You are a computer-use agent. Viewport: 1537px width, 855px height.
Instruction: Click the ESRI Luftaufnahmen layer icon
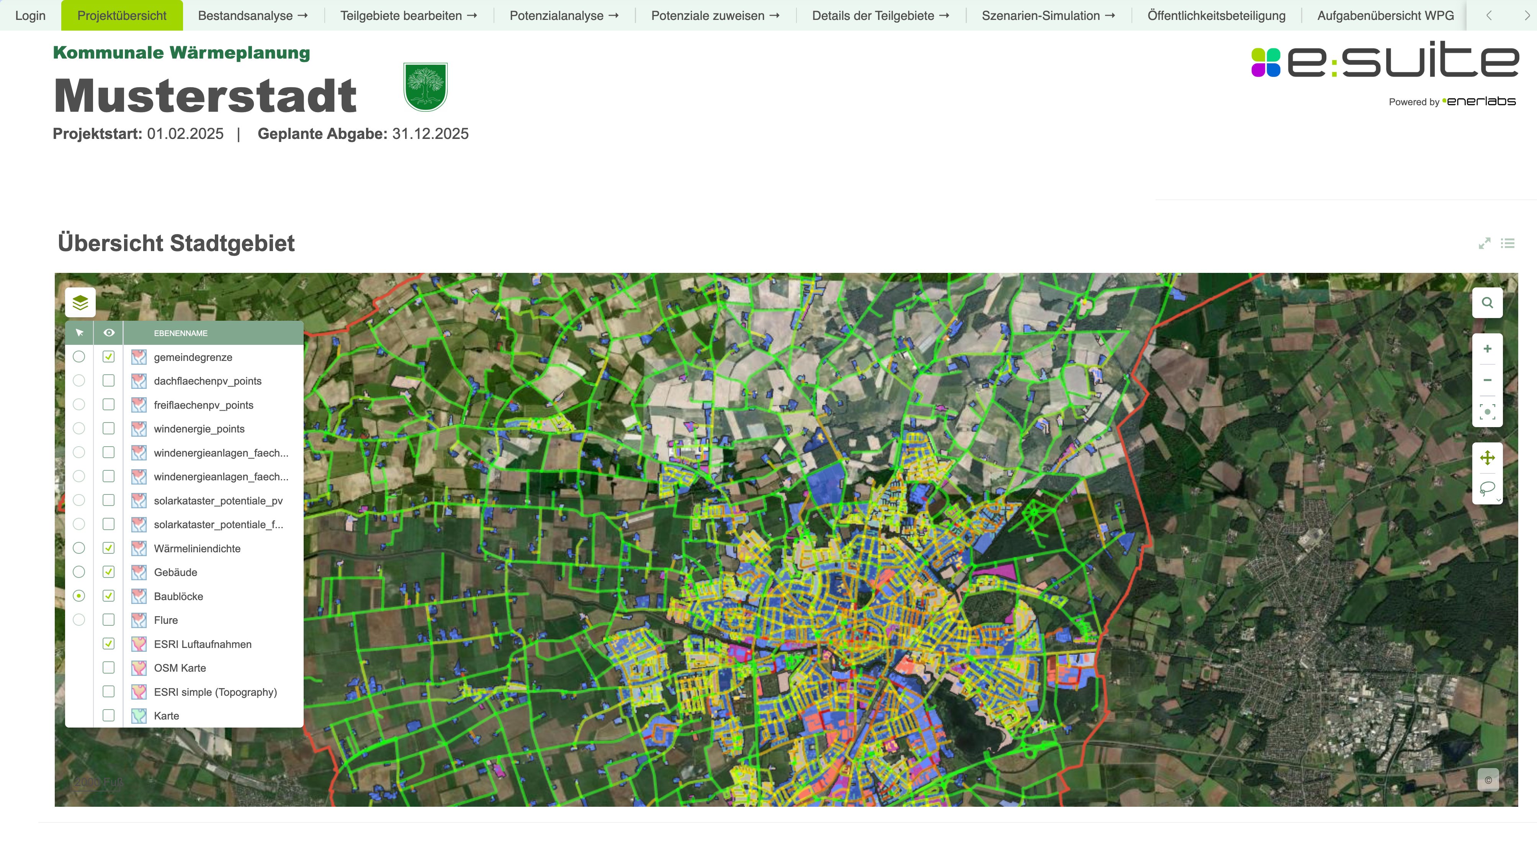coord(139,644)
